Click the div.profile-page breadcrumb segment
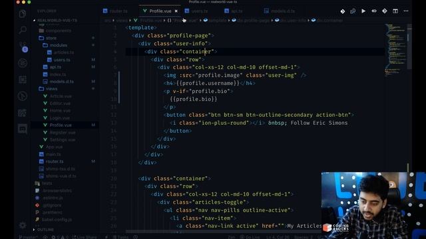Image resolution: width=426 pixels, height=239 pixels. [x=250, y=21]
